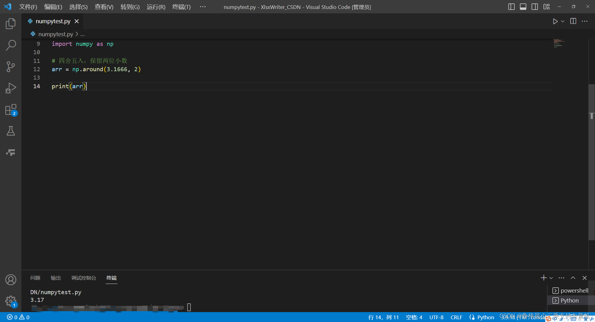Open the Search view in activity bar

pos(11,45)
